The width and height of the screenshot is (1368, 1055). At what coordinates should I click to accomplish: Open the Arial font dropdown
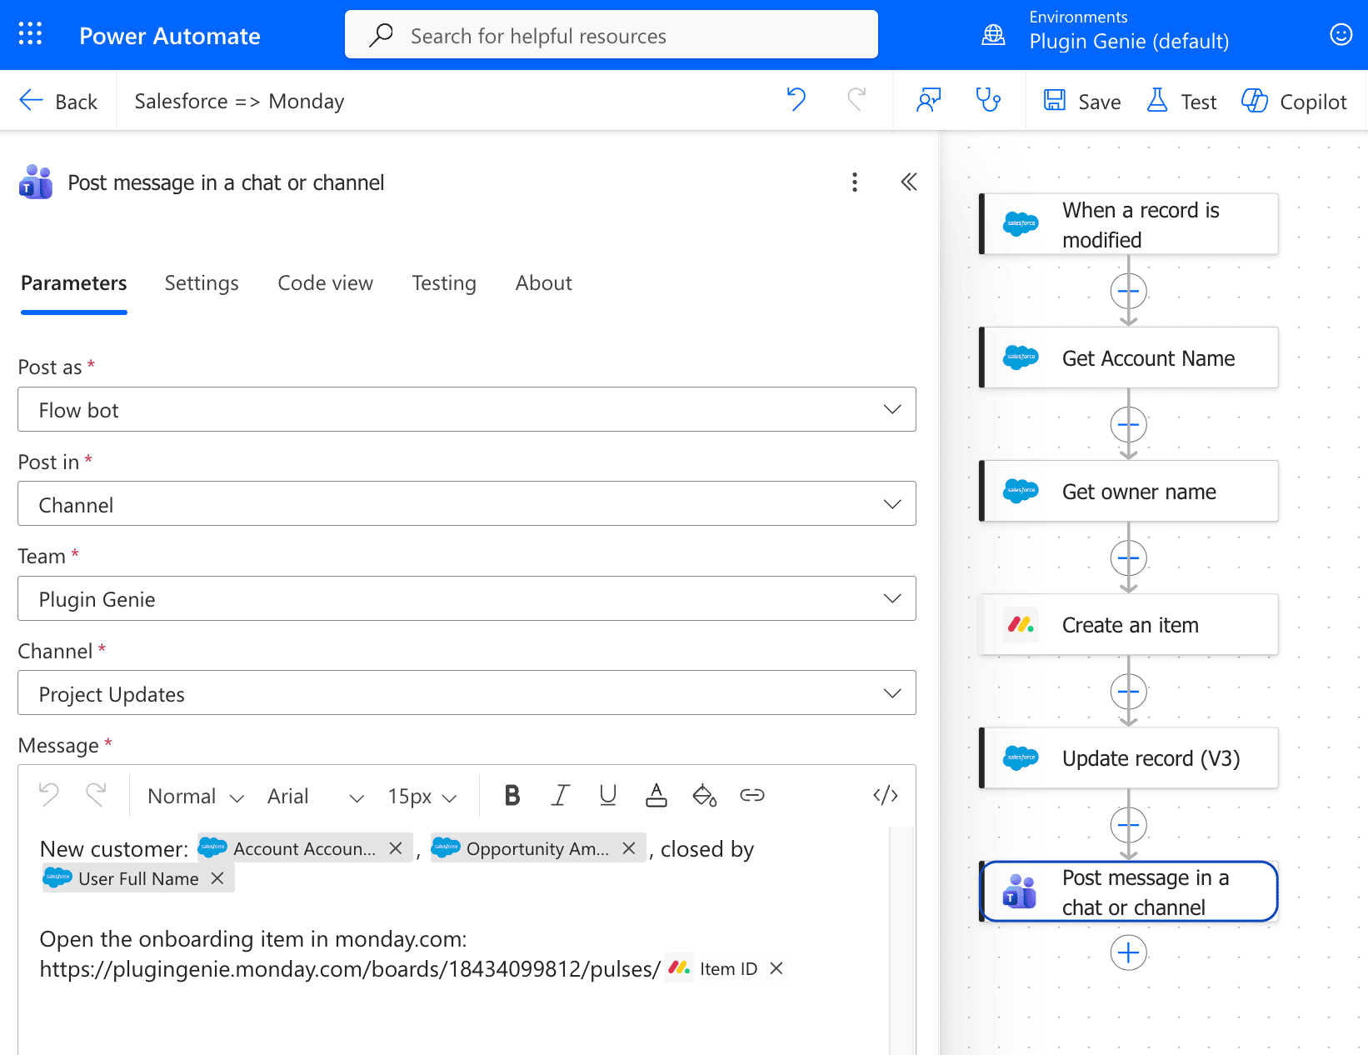316,796
